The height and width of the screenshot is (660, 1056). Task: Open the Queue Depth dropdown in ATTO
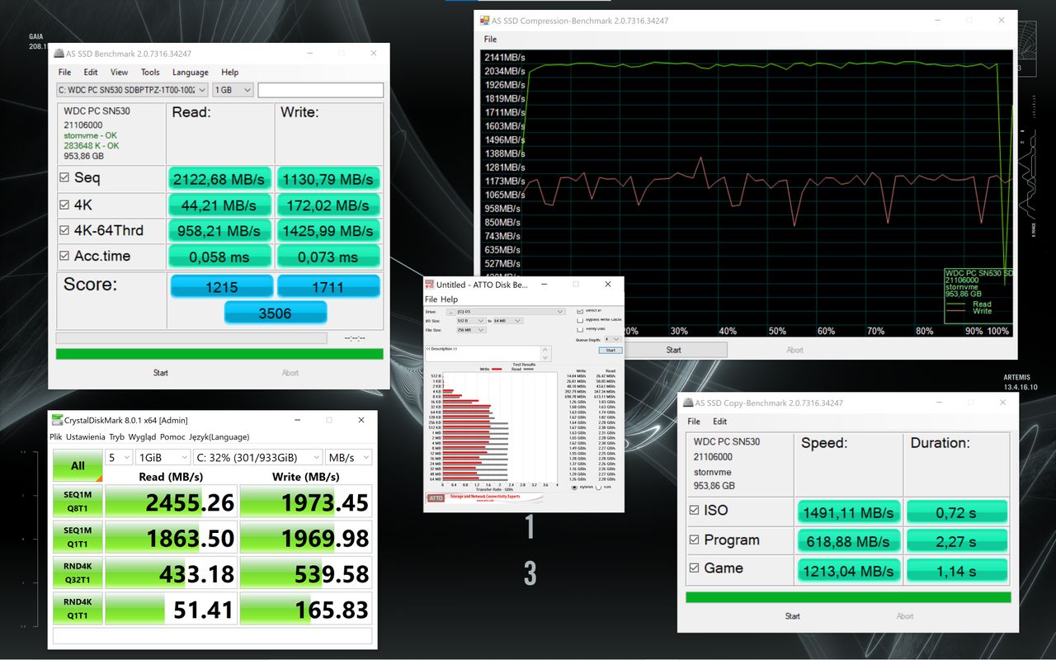612,339
